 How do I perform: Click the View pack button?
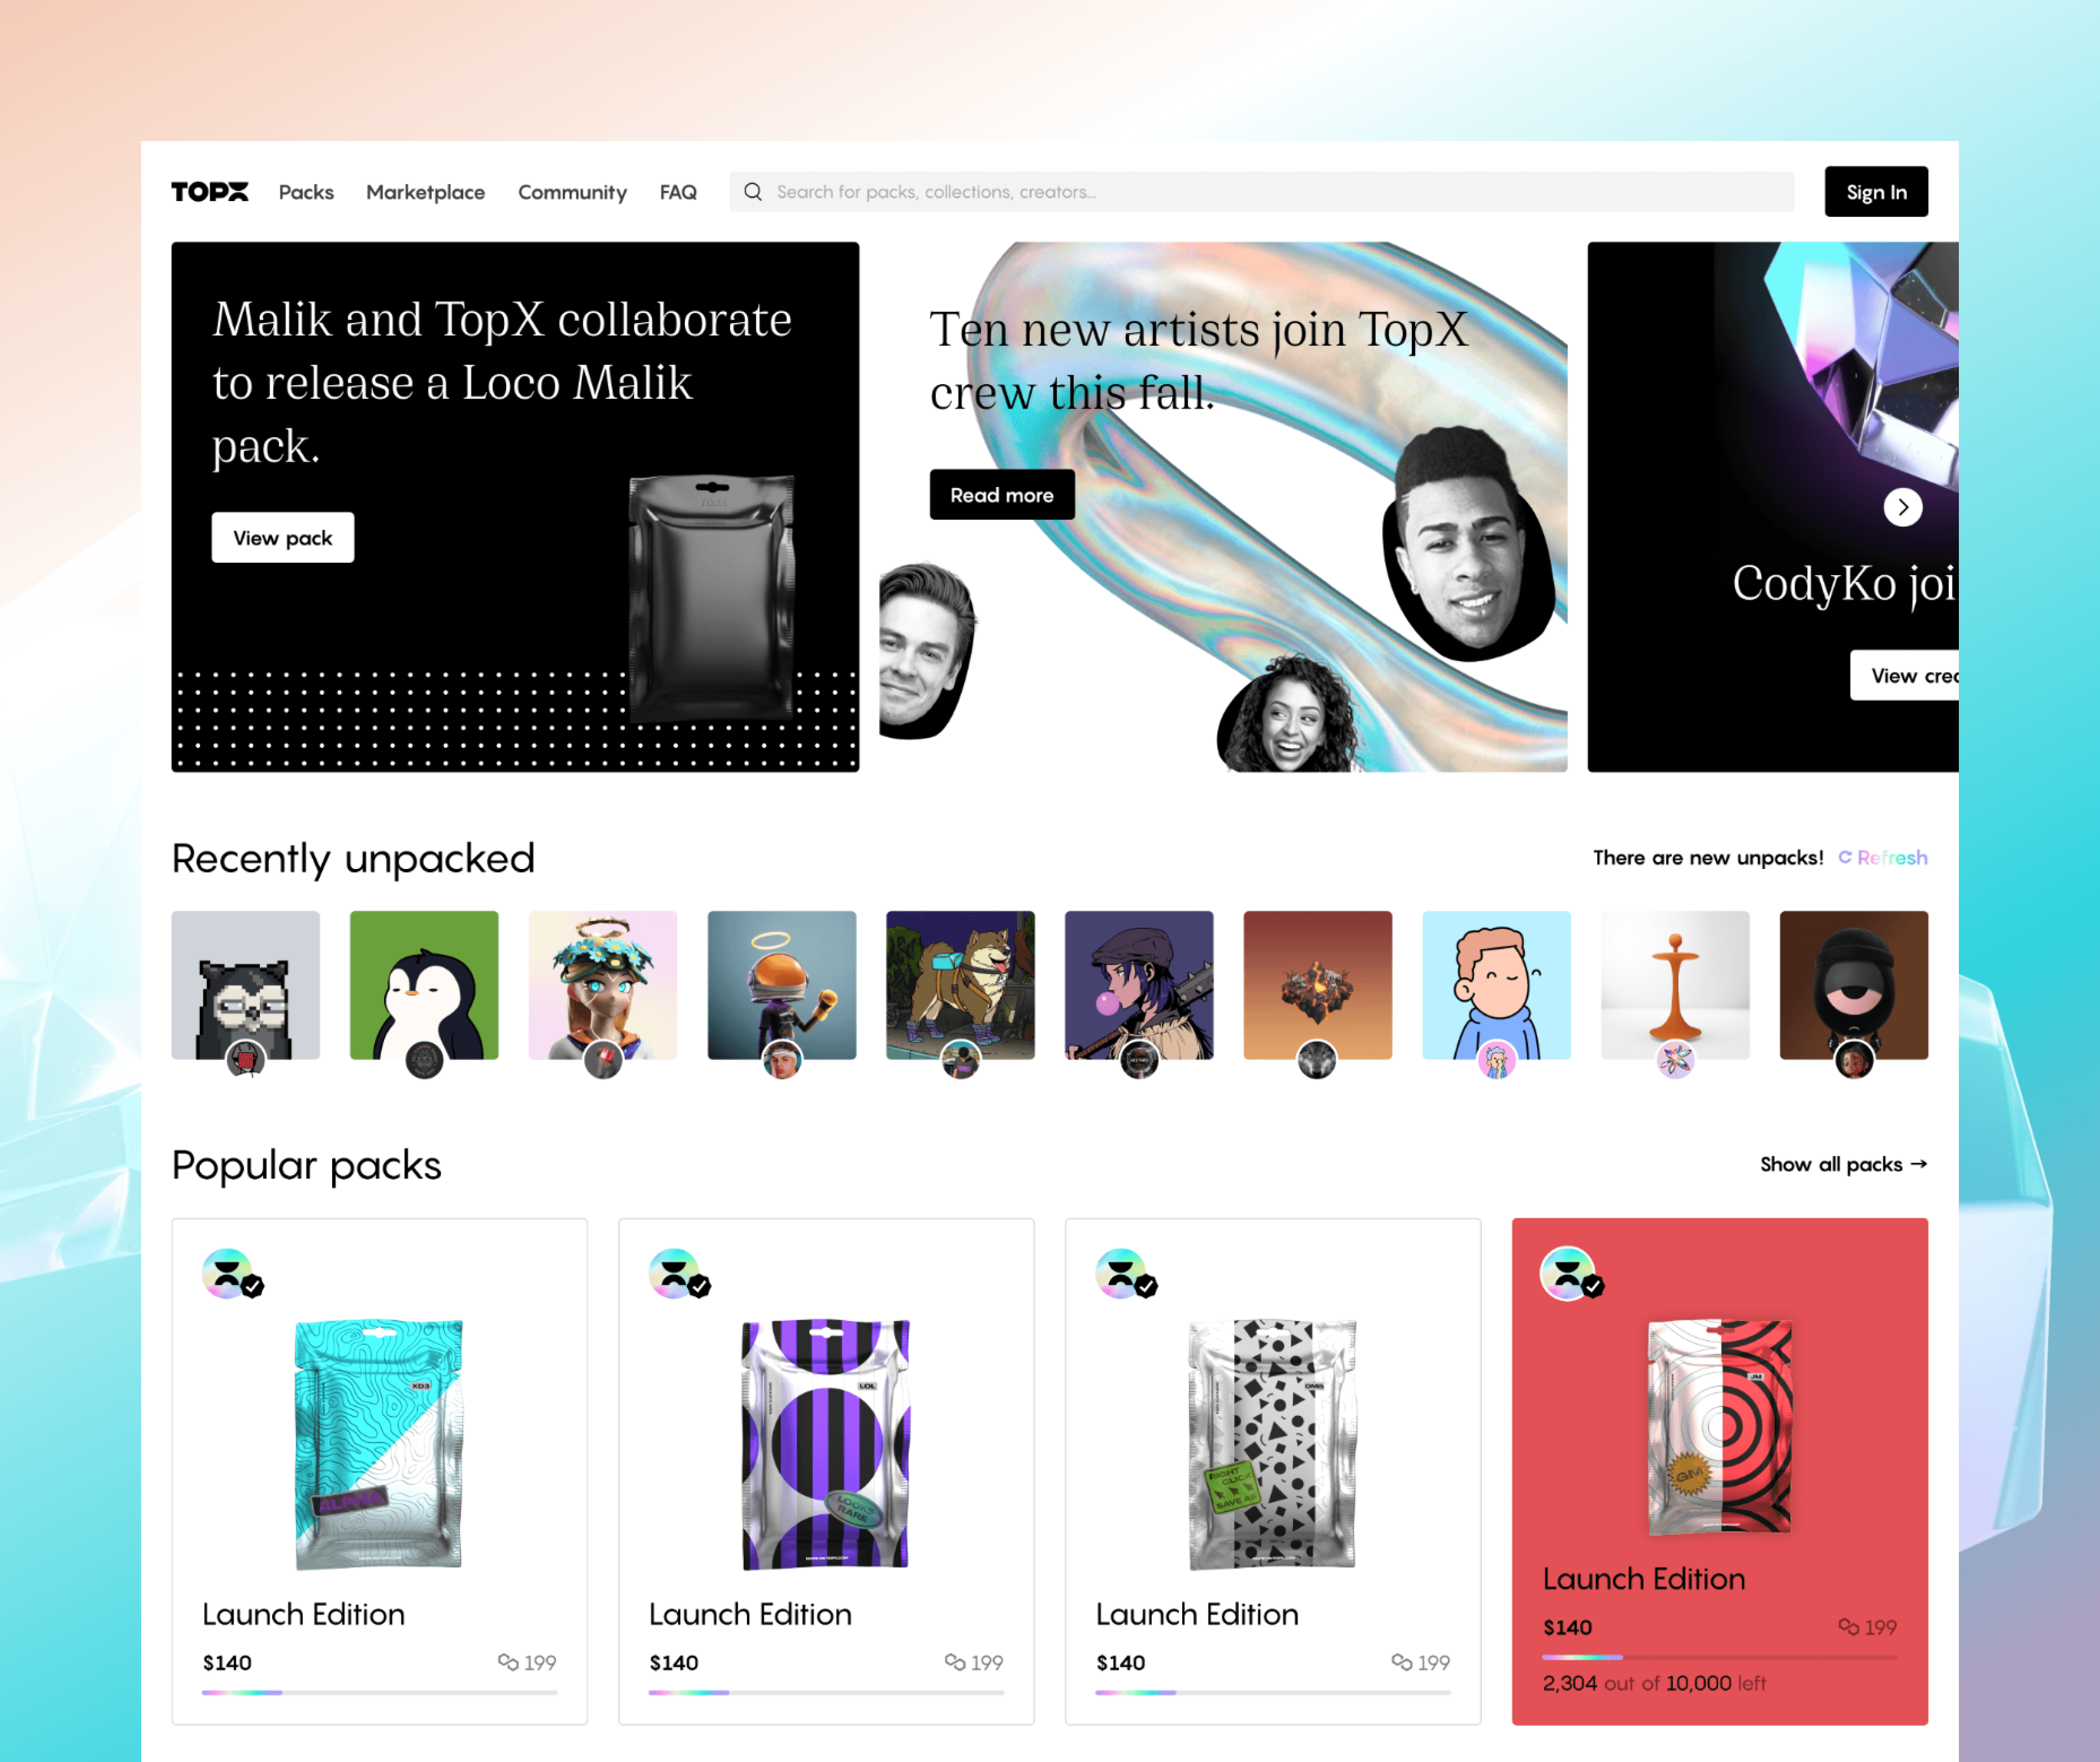(x=283, y=537)
